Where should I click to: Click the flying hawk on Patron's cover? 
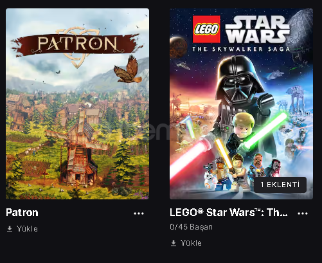pos(128,69)
